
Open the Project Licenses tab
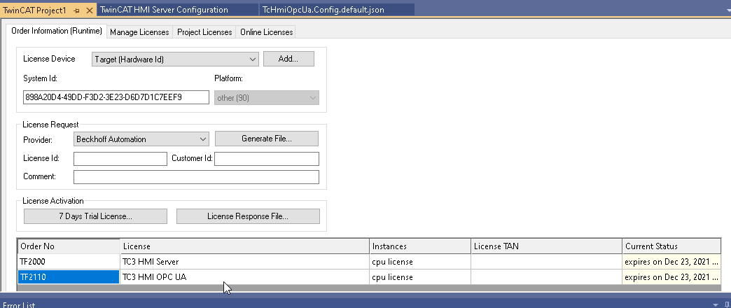(x=204, y=32)
